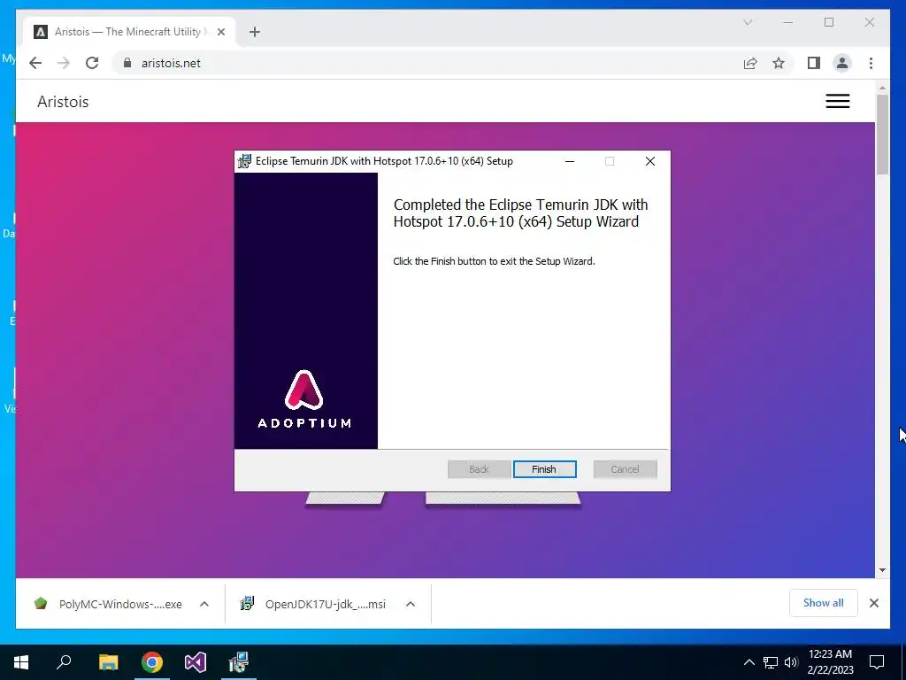Open the Aristois hamburger menu
The width and height of the screenshot is (906, 680).
pyautogui.click(x=838, y=101)
